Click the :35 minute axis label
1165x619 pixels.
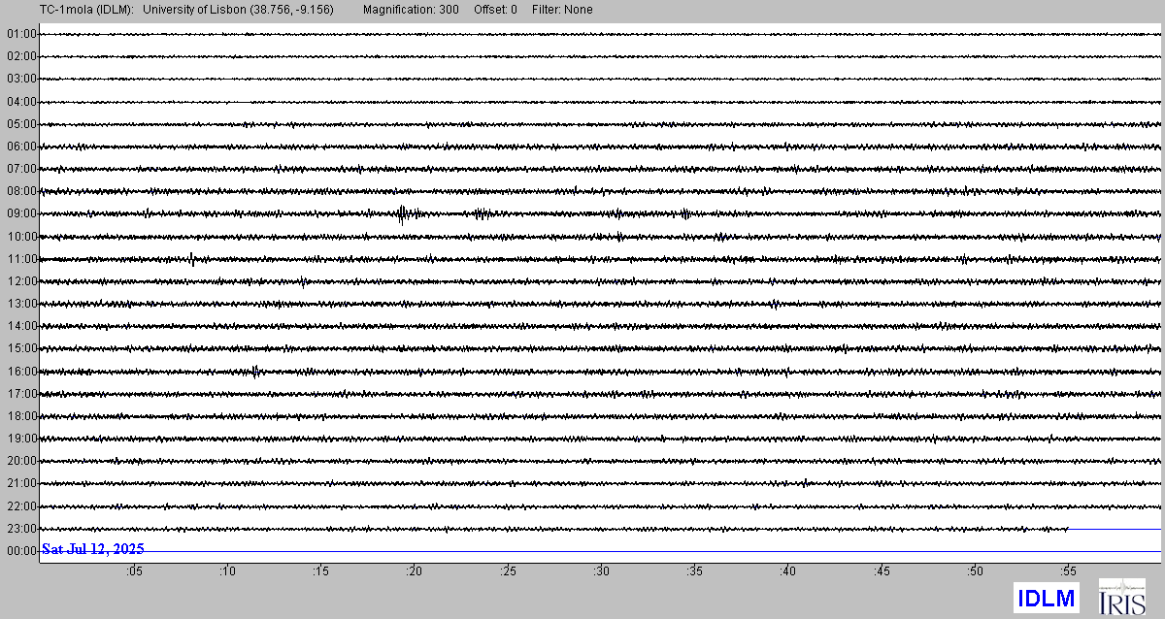[693, 571]
